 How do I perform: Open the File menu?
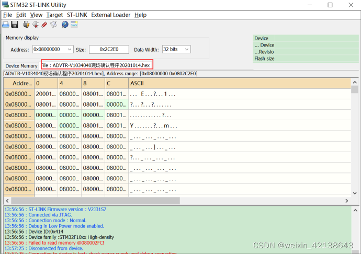(8, 15)
